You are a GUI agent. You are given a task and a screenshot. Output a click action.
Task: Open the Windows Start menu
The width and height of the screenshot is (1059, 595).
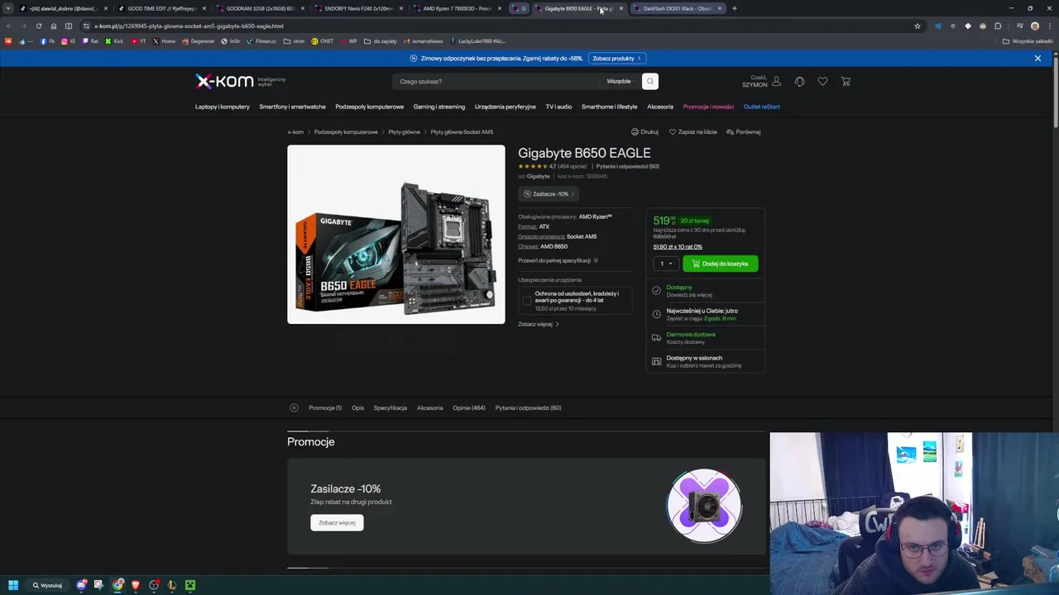point(12,585)
